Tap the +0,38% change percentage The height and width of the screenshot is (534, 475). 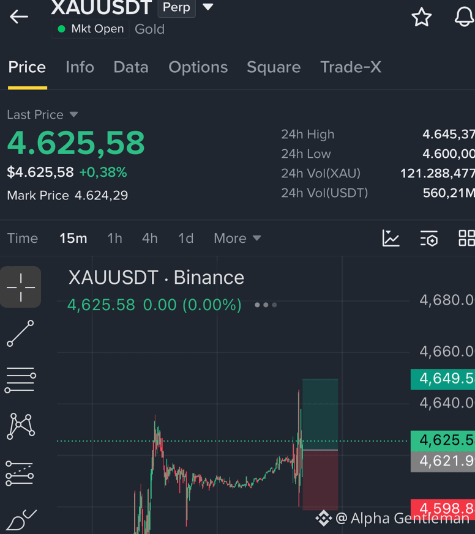pyautogui.click(x=103, y=172)
